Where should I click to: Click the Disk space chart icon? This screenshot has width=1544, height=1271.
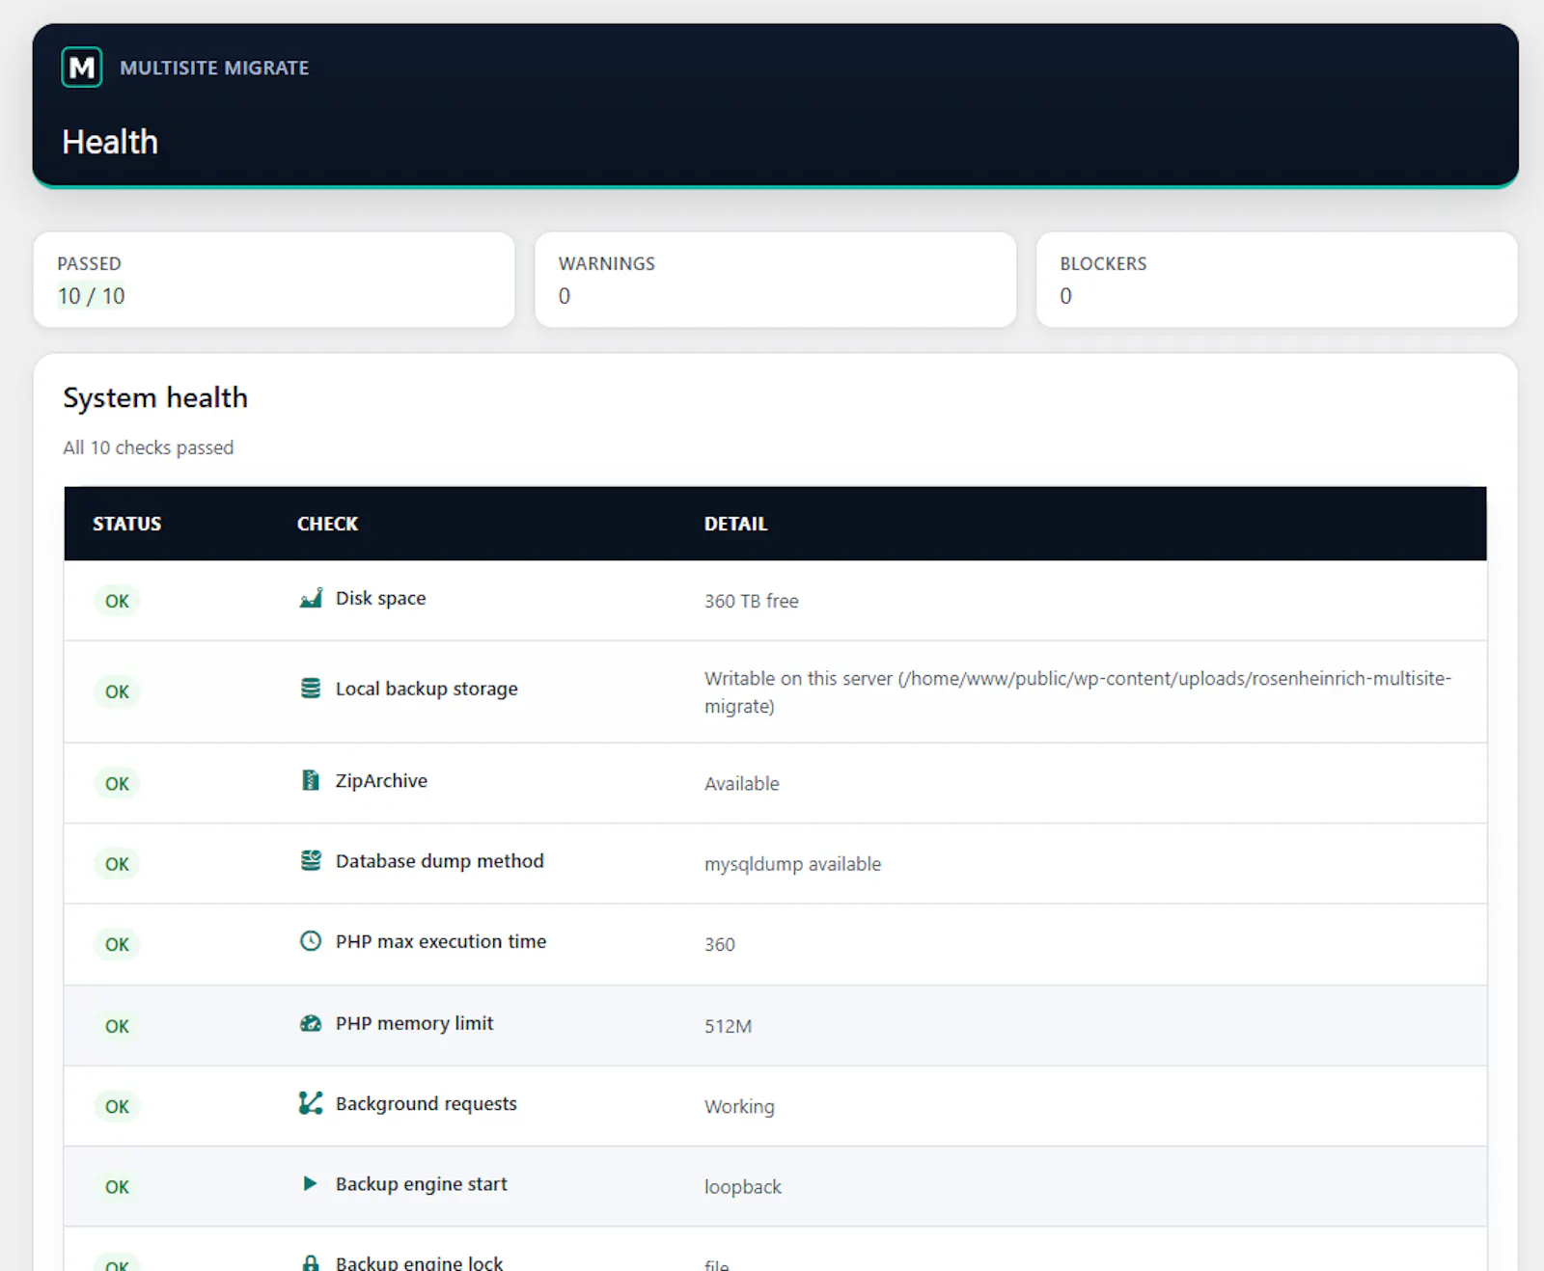pyautogui.click(x=311, y=598)
